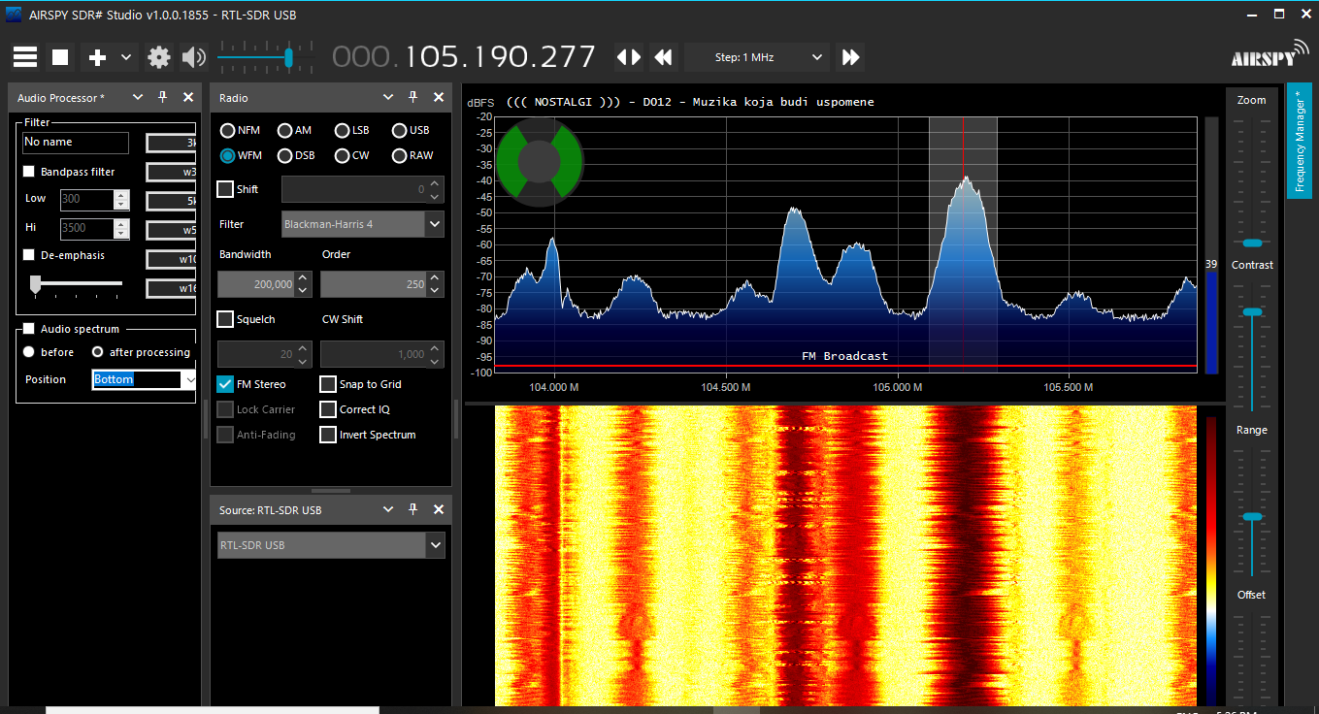Click the w5 filter preset button
1319x714 pixels.
click(x=172, y=230)
